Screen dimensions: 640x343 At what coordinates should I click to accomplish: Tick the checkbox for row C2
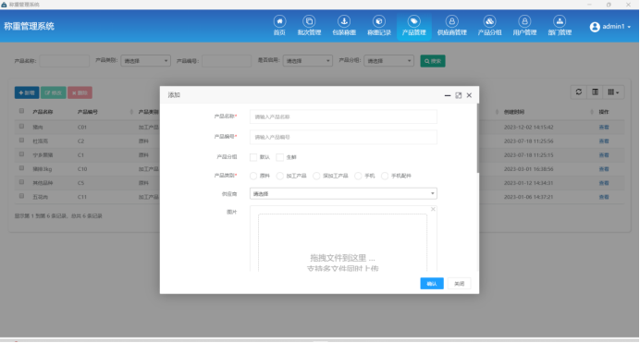click(x=21, y=141)
